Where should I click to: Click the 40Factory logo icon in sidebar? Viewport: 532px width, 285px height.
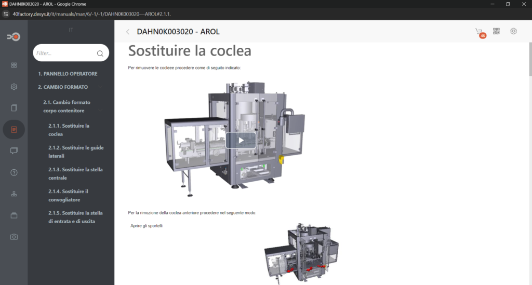point(14,37)
